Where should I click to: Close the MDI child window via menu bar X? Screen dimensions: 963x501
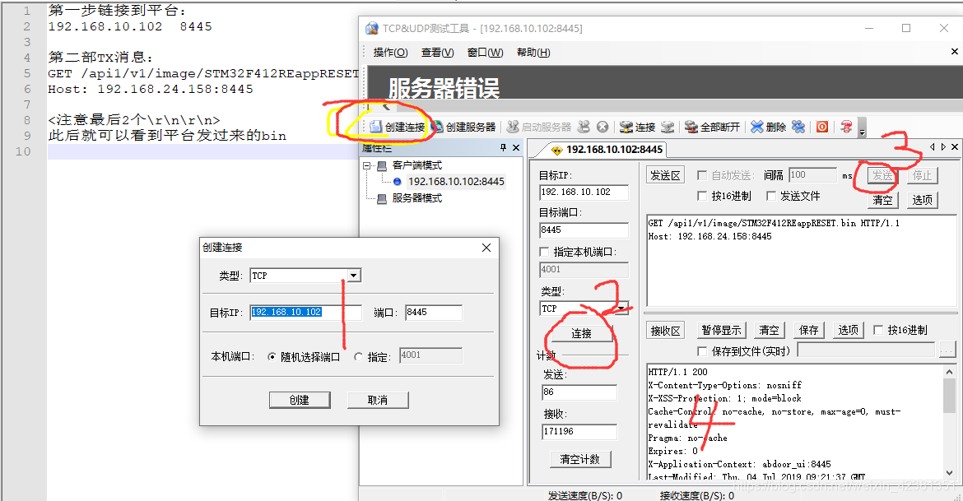[955, 52]
